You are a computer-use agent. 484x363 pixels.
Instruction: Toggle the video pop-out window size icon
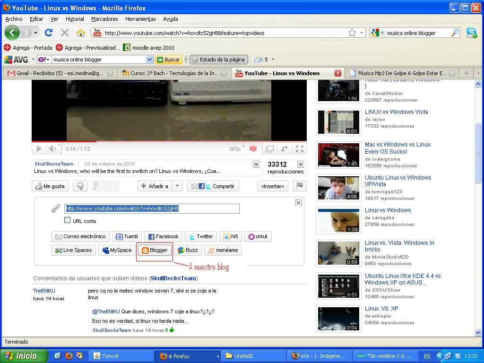(269, 149)
